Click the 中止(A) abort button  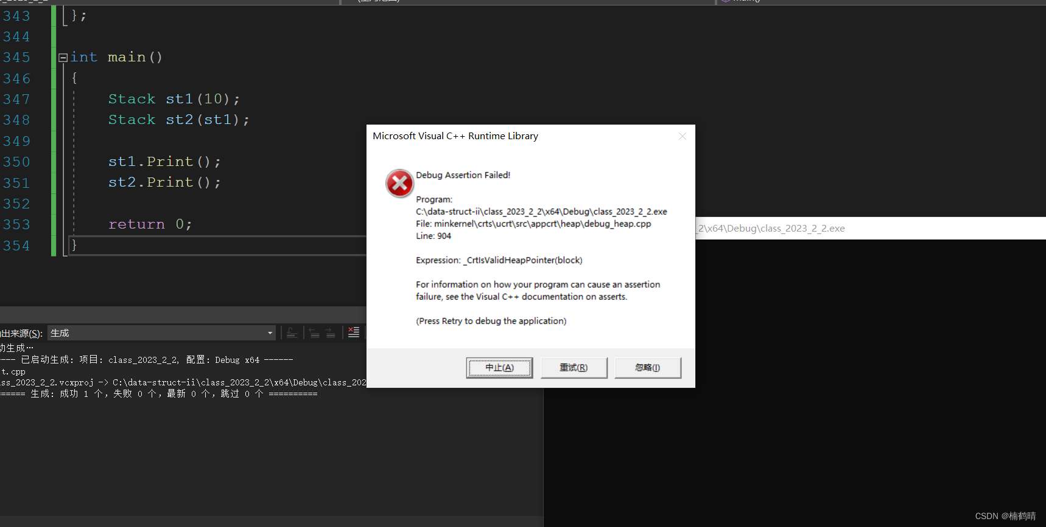tap(499, 368)
